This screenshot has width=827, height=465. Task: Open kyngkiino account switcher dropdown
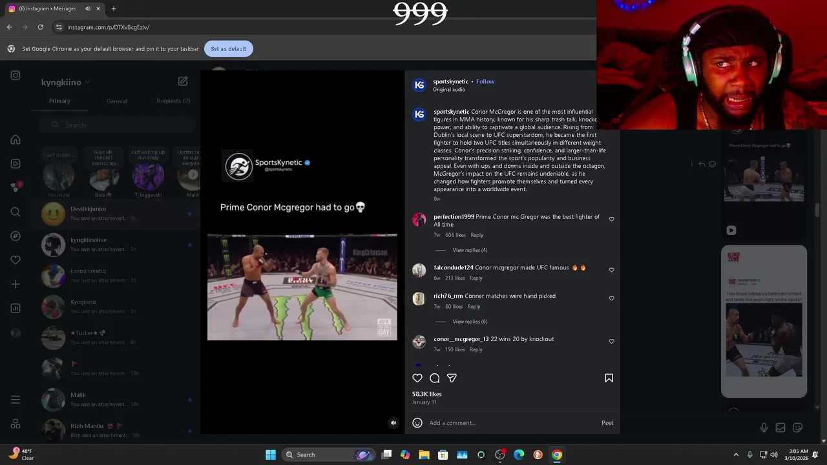coord(65,82)
